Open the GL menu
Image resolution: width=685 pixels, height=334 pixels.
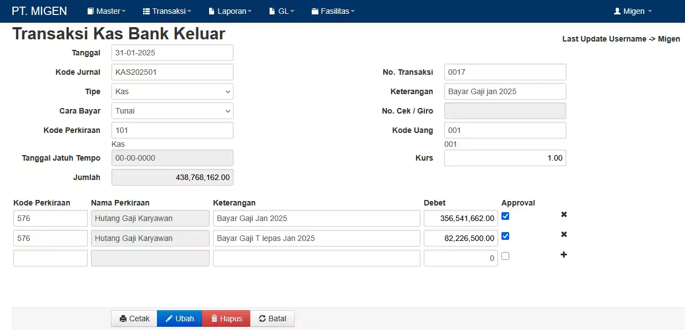coord(281,11)
